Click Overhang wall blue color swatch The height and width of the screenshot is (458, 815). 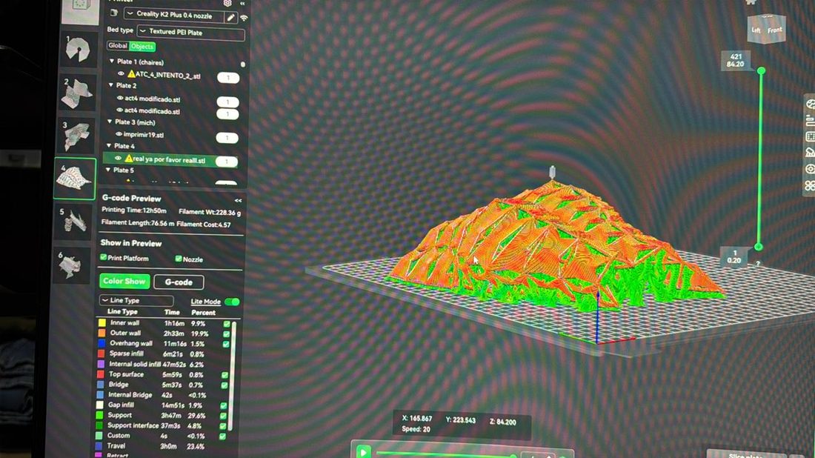pos(102,343)
